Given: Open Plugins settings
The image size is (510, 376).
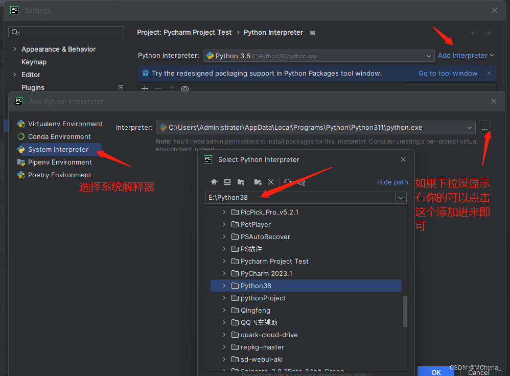Looking at the screenshot, I should tap(33, 87).
